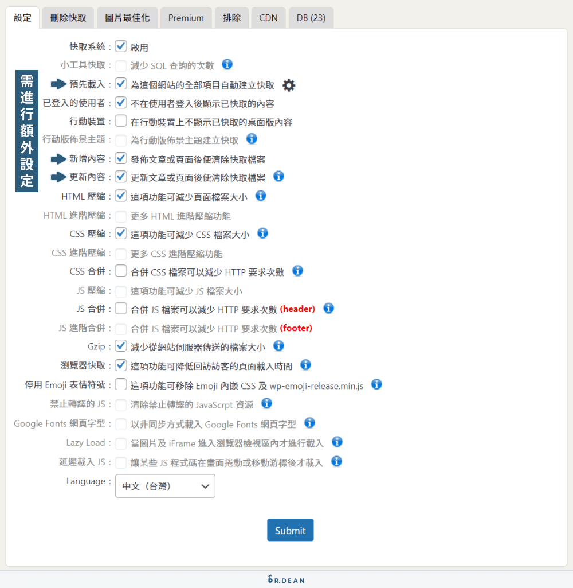Click the Gzip info icon
The width and height of the screenshot is (573, 588).
click(x=278, y=345)
